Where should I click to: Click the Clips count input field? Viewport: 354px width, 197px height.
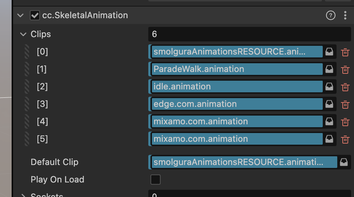[x=249, y=34]
